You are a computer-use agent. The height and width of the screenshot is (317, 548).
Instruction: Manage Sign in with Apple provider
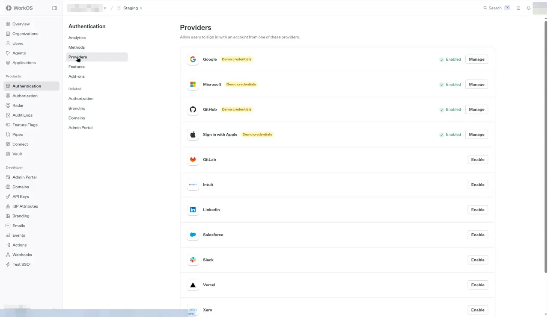tap(477, 135)
